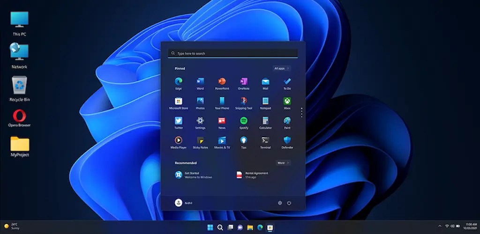The height and width of the screenshot is (234, 480).
Task: Open the News app
Action: 222,123
